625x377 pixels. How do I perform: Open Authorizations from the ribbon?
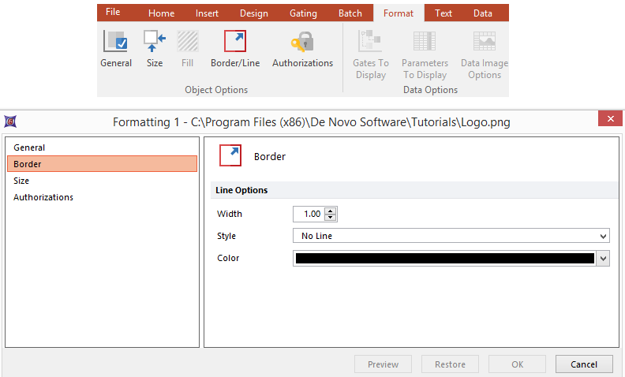click(x=302, y=43)
